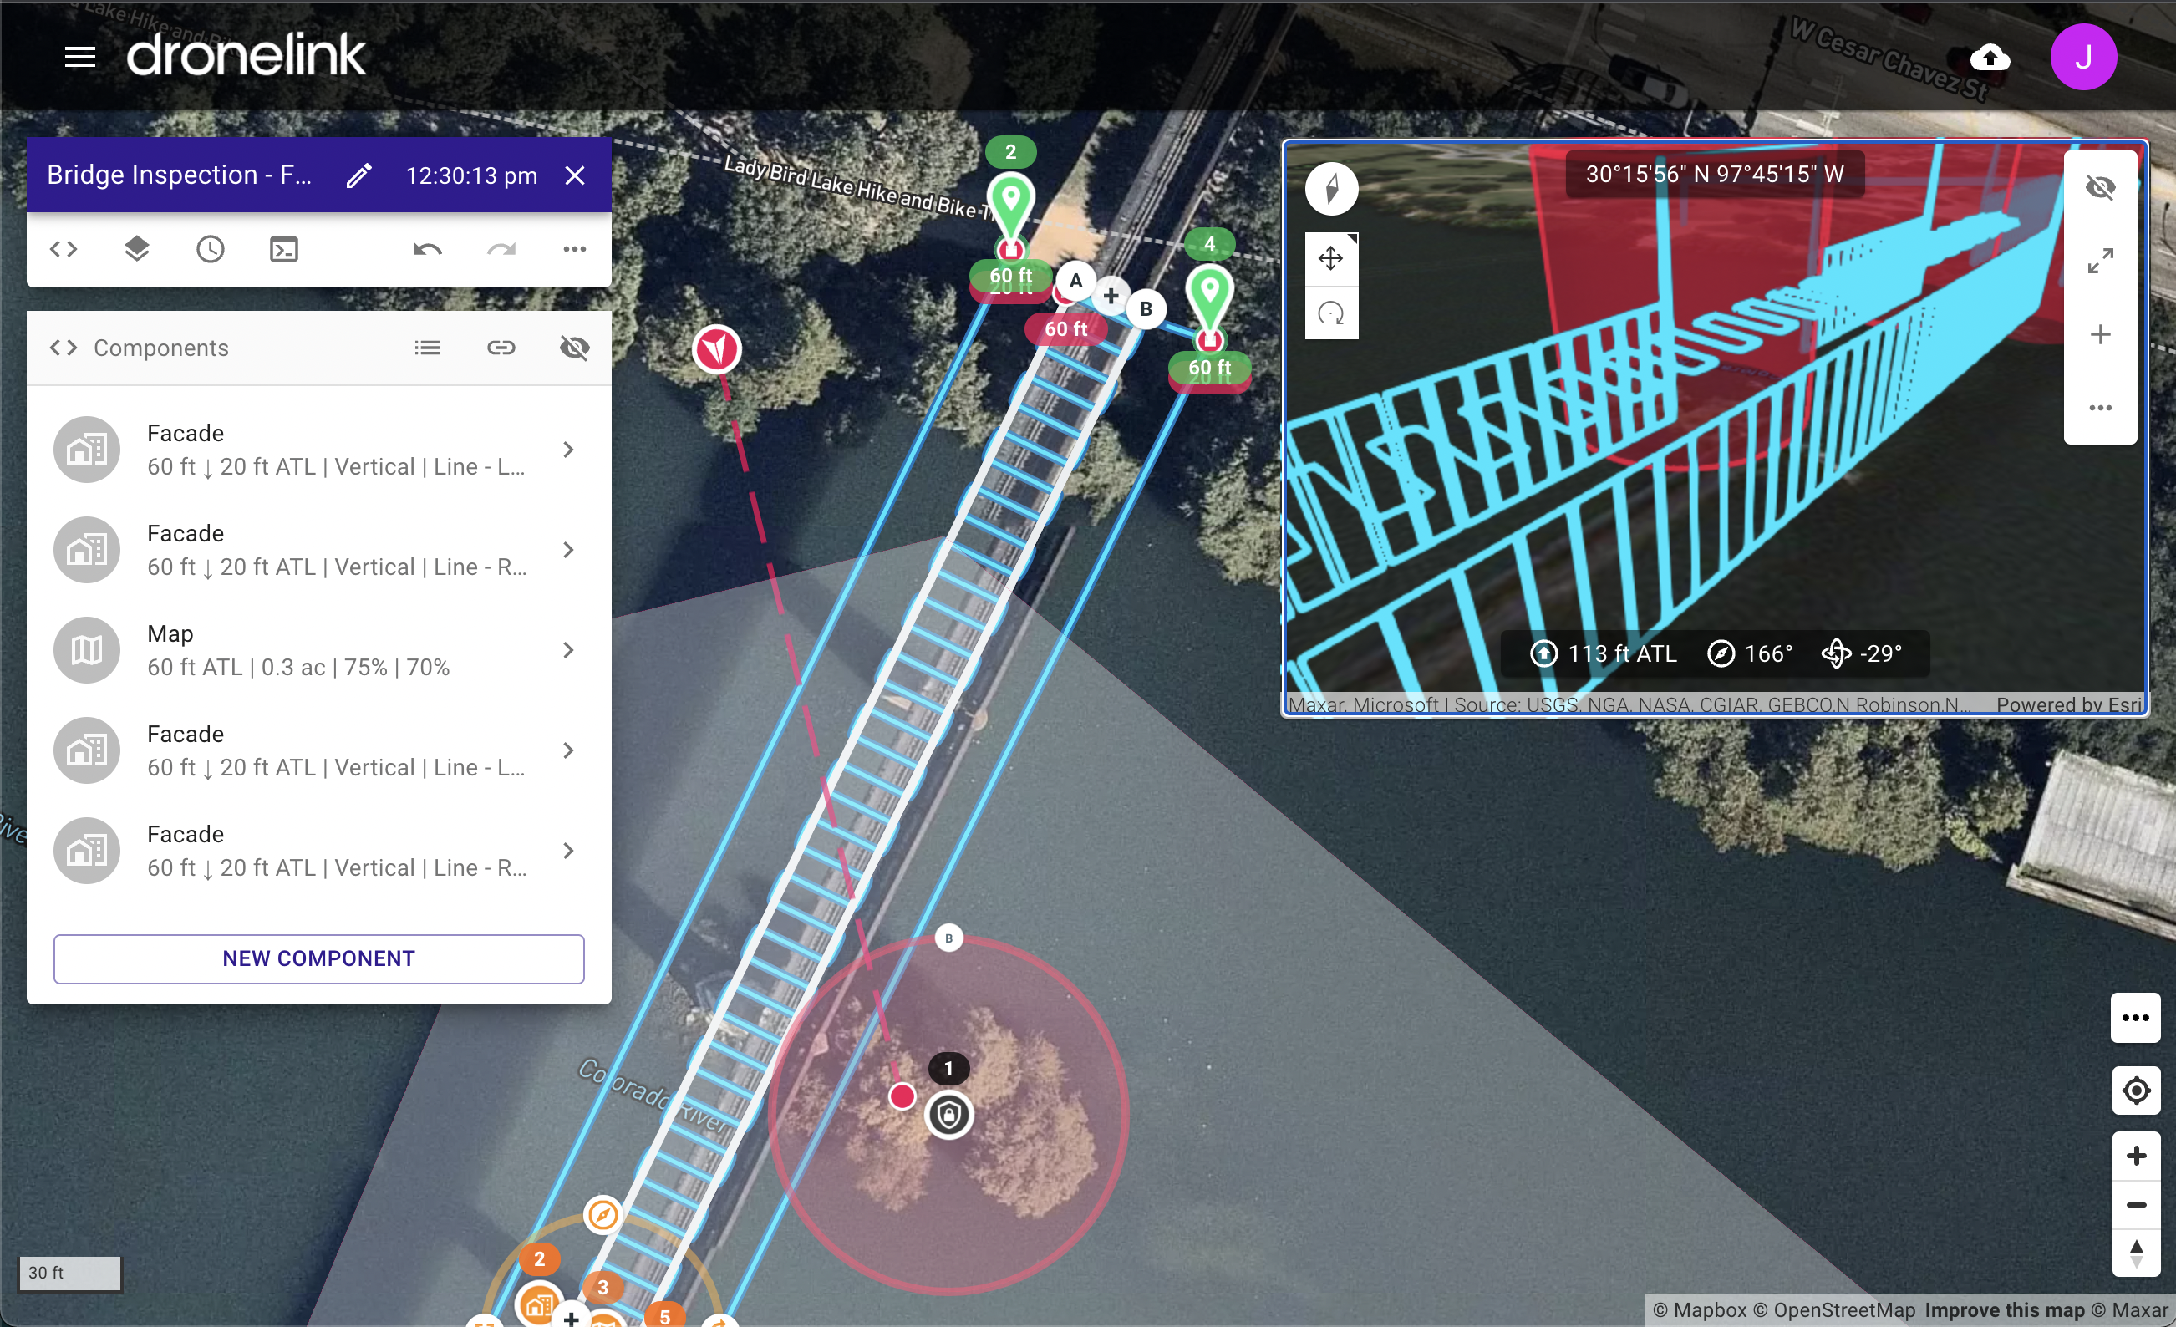
Task: Click the locate my position target button
Action: (x=2136, y=1091)
